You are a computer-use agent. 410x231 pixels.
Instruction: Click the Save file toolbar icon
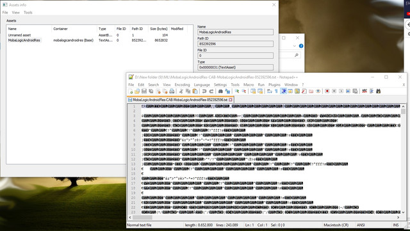[144, 92]
